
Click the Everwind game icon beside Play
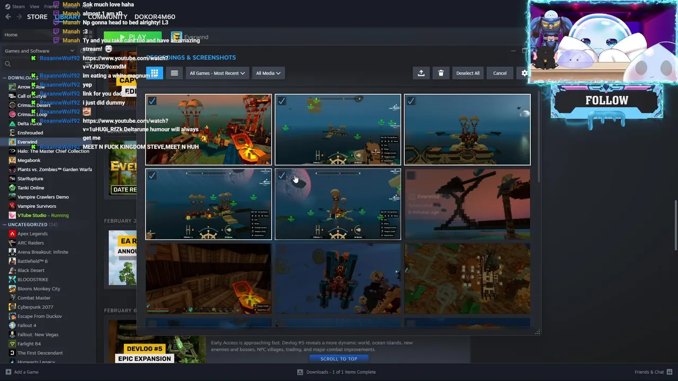[x=176, y=37]
